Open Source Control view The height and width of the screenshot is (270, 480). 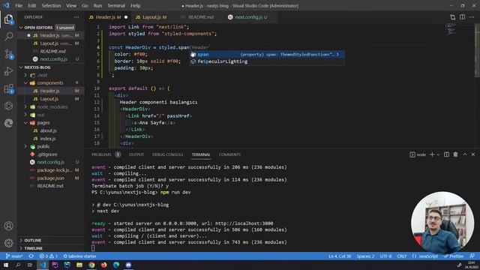(8, 54)
